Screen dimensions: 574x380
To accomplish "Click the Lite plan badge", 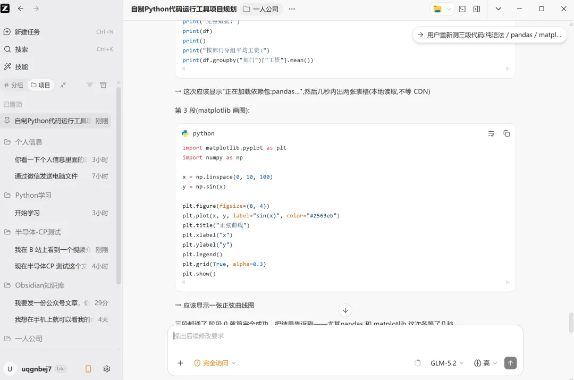I will click(x=61, y=369).
